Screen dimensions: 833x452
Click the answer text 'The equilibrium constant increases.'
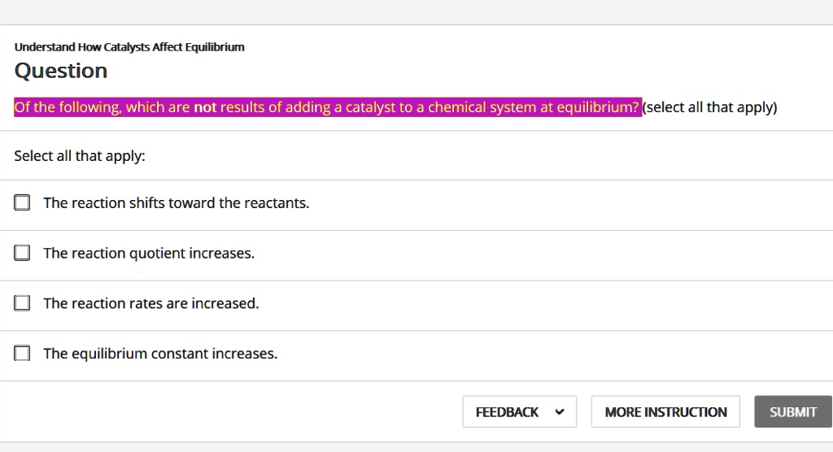(x=160, y=354)
